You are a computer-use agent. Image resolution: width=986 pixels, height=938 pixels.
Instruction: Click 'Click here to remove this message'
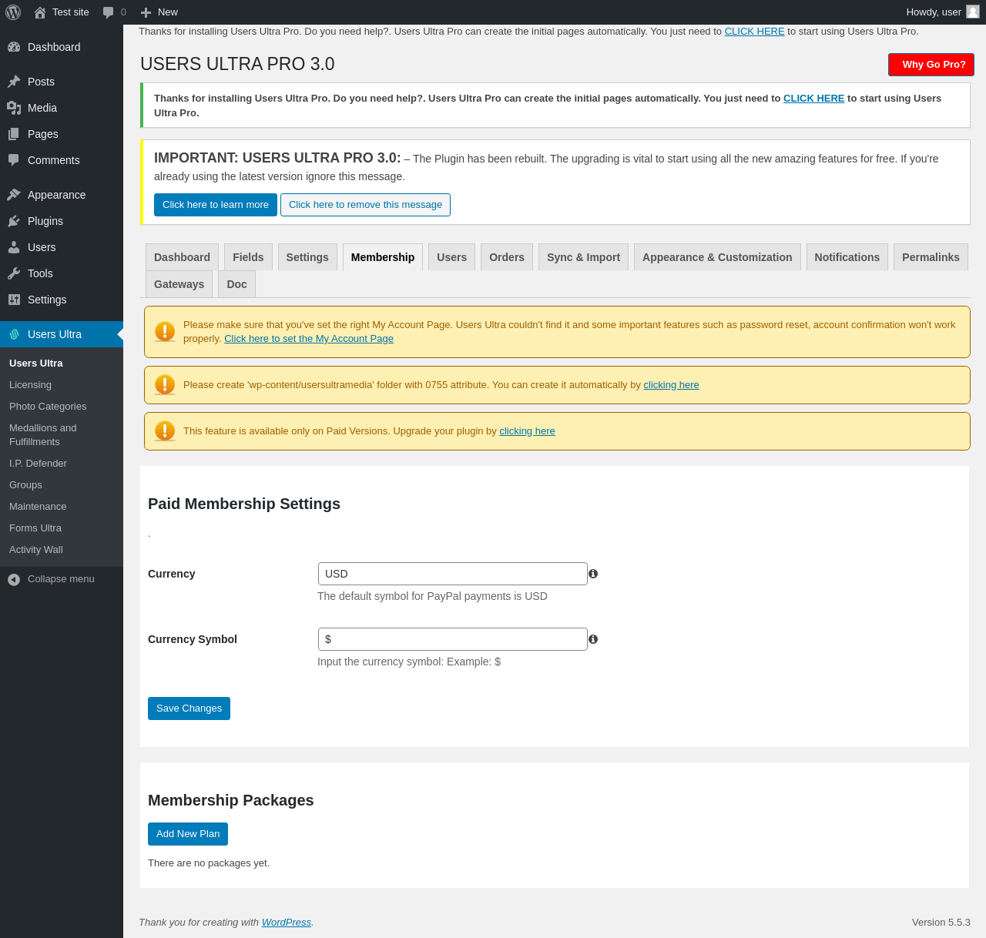365,205
